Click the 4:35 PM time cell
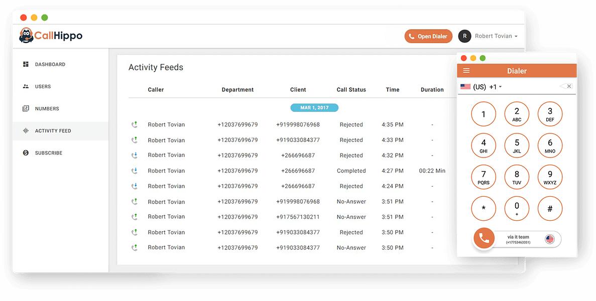Viewport: 596px width, 301px height. tap(393, 124)
